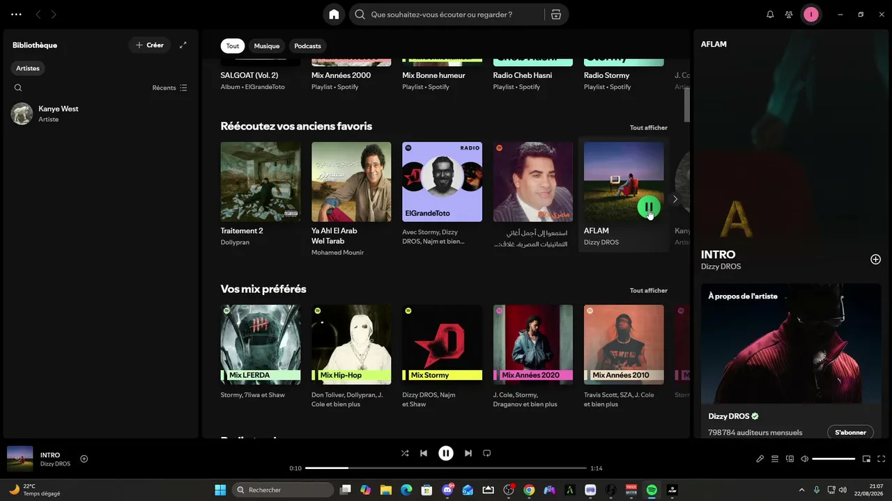Toggle shuffle playback
Viewport: 892px width, 501px height.
click(405, 453)
